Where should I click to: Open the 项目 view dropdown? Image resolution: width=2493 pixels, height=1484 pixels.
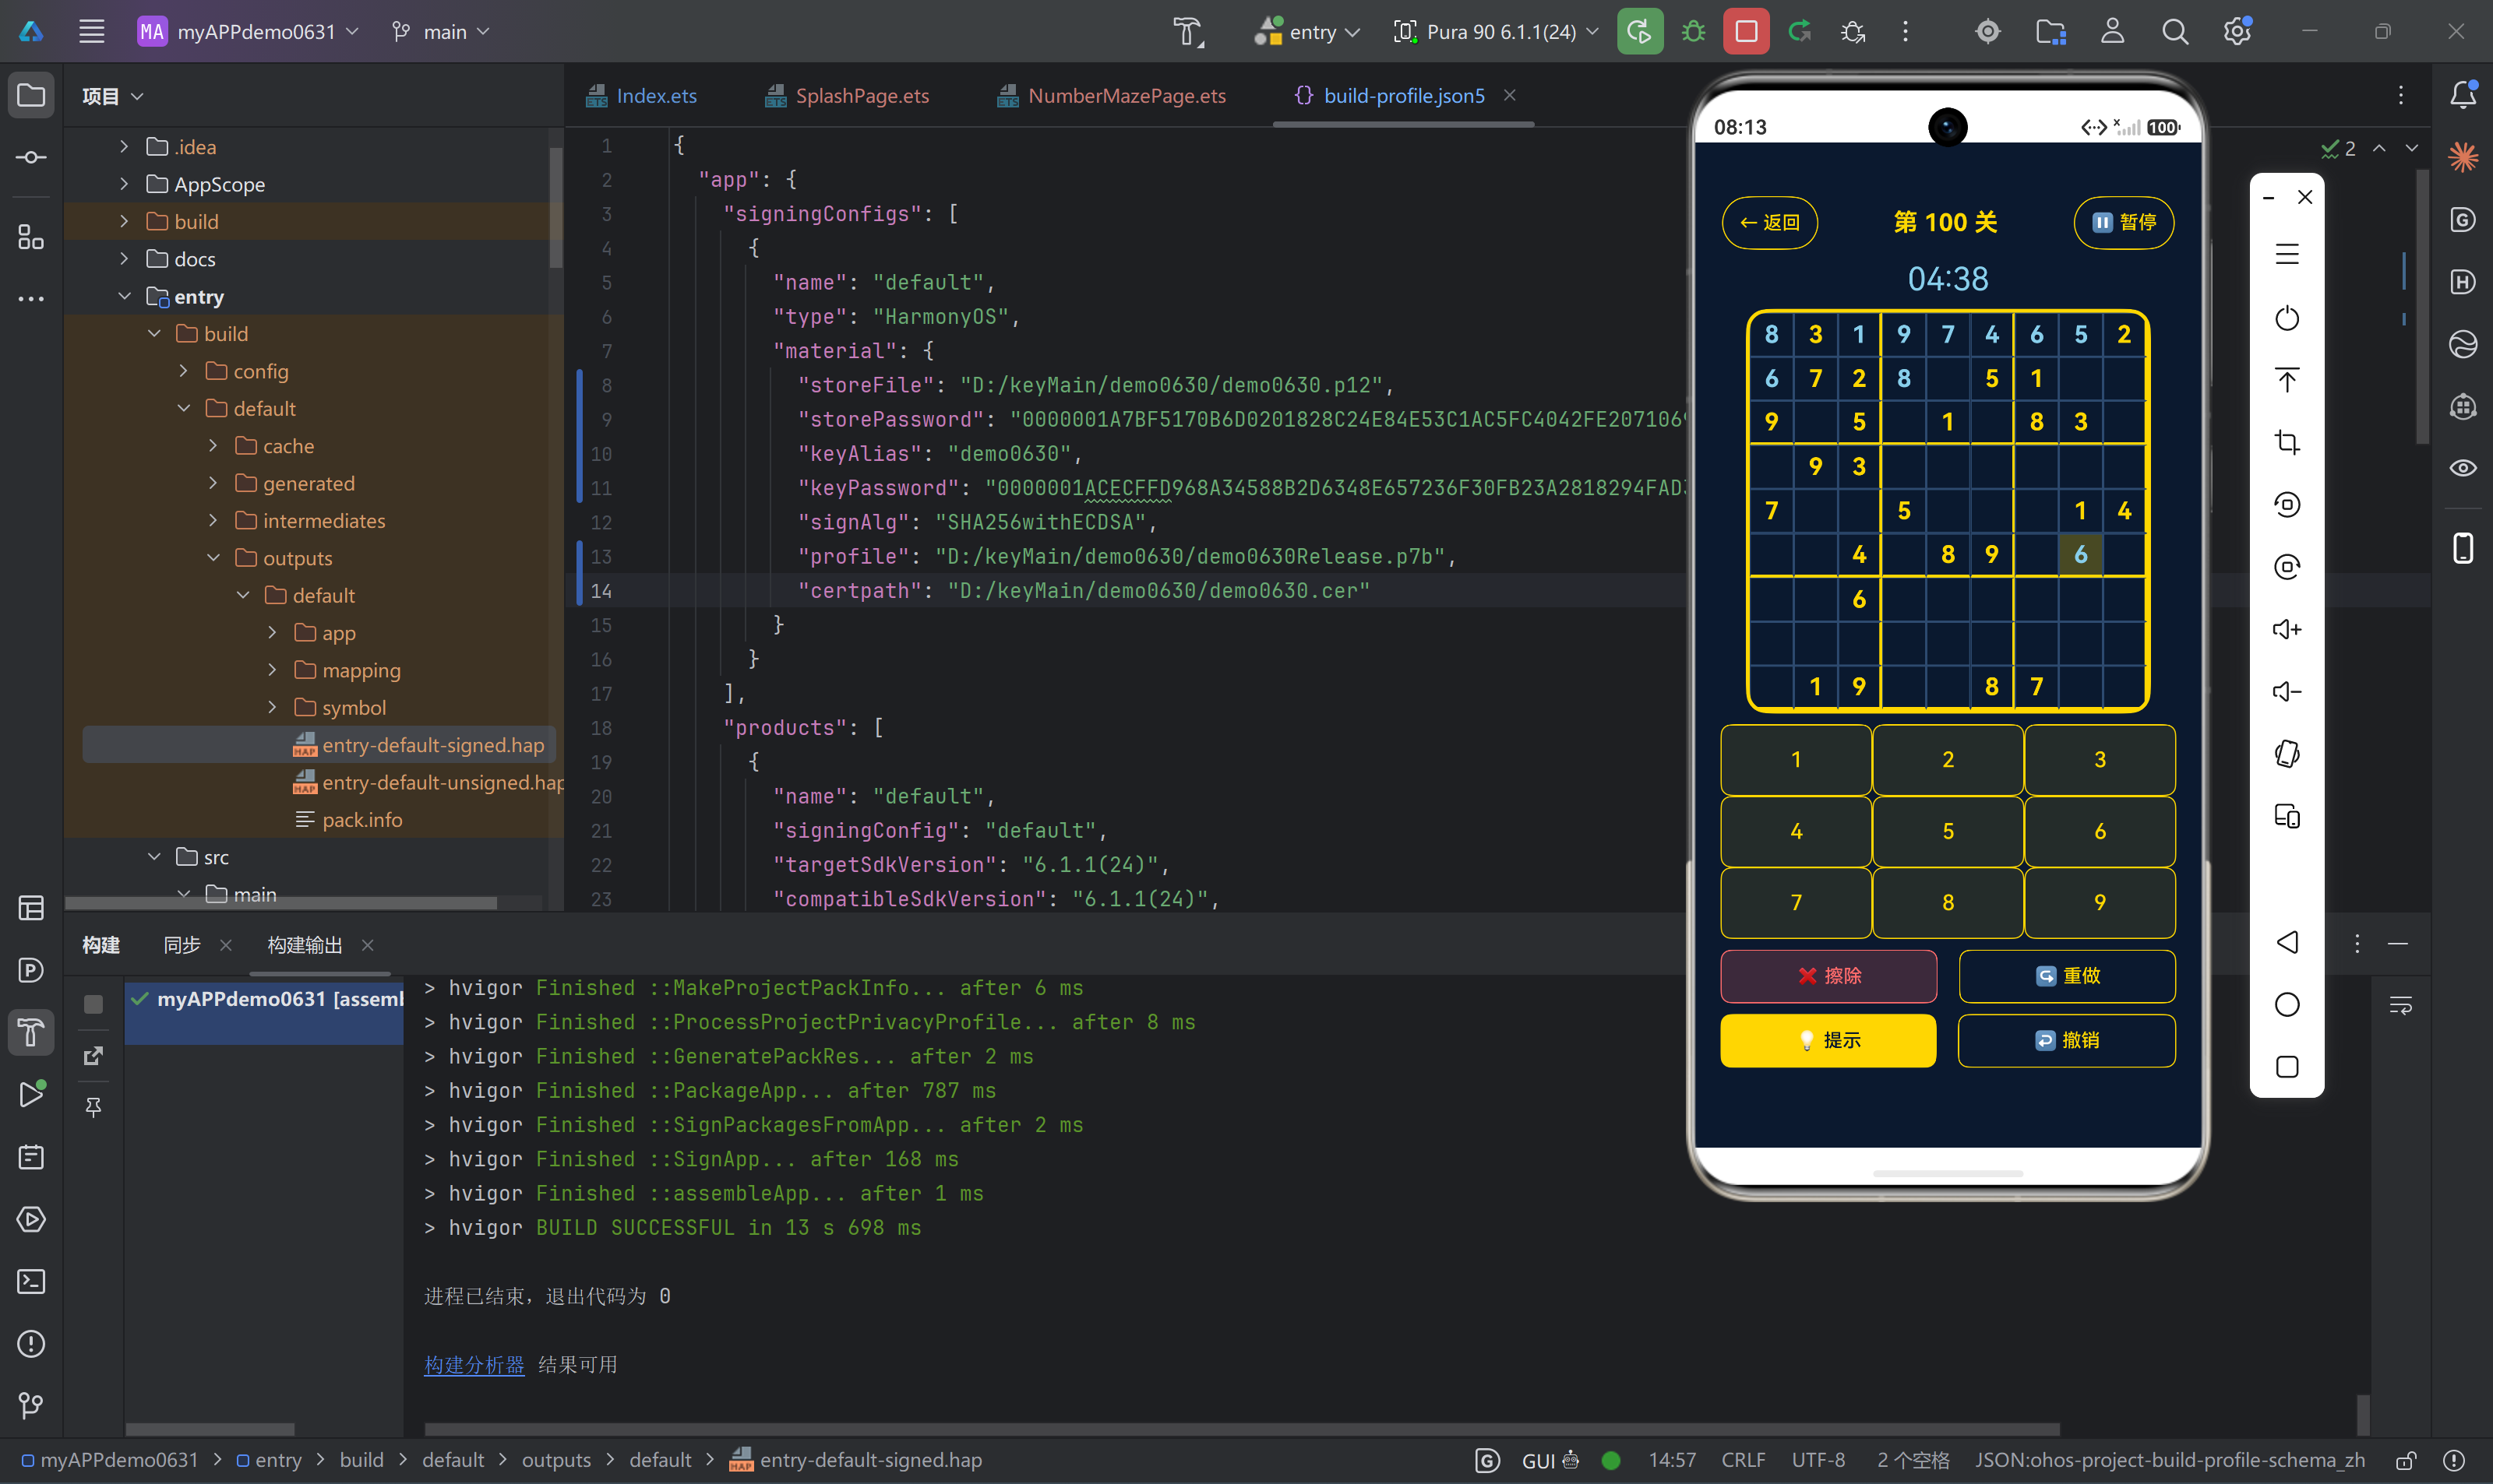pyautogui.click(x=112, y=96)
